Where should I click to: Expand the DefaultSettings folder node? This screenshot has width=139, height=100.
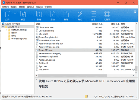pyautogui.click(x=6, y=30)
